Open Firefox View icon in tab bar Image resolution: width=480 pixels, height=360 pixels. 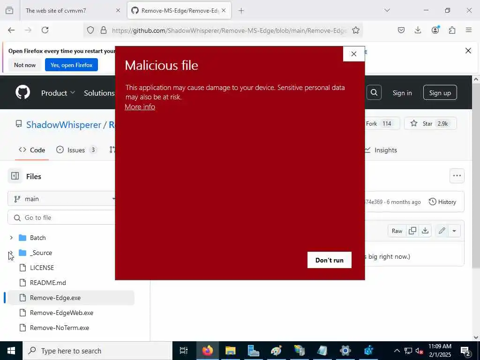(x=9, y=10)
